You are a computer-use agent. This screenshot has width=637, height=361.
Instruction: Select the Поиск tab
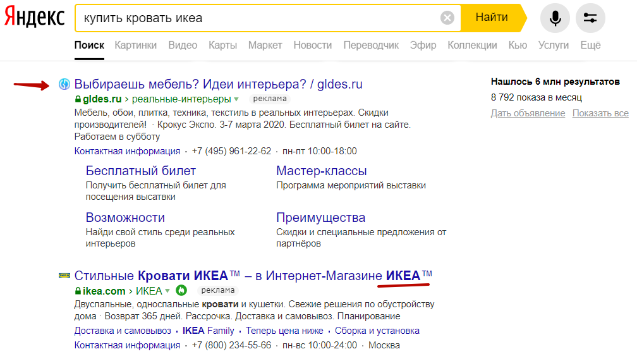click(89, 45)
